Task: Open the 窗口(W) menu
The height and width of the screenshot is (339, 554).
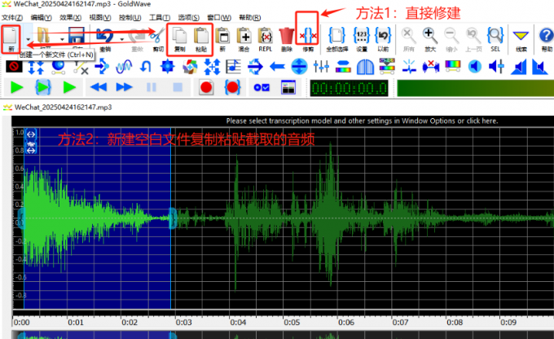Action: [x=219, y=17]
